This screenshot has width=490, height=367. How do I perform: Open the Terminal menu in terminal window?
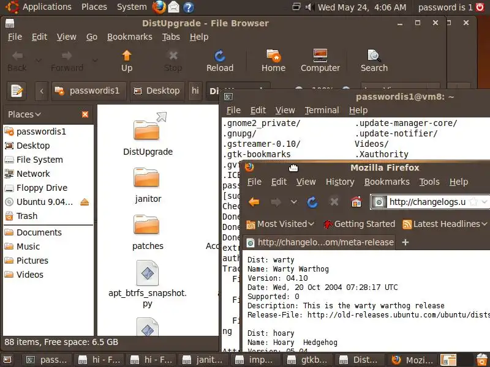tap(322, 110)
